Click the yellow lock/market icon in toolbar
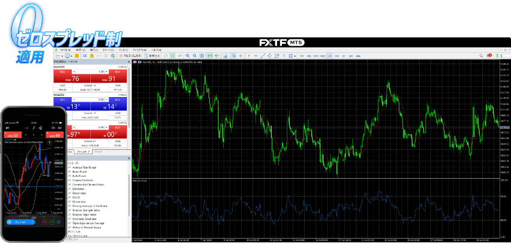The height and width of the screenshot is (244, 511). (92, 56)
